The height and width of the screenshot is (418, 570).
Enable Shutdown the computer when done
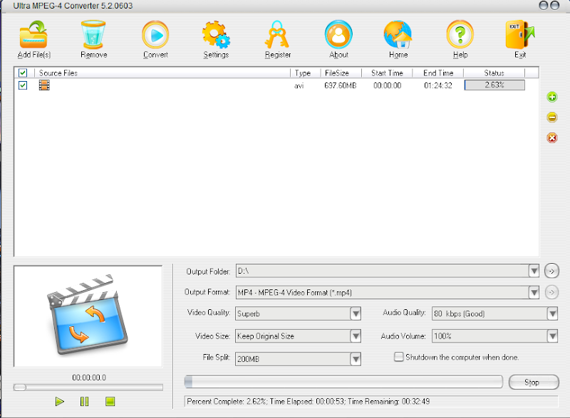click(x=399, y=357)
